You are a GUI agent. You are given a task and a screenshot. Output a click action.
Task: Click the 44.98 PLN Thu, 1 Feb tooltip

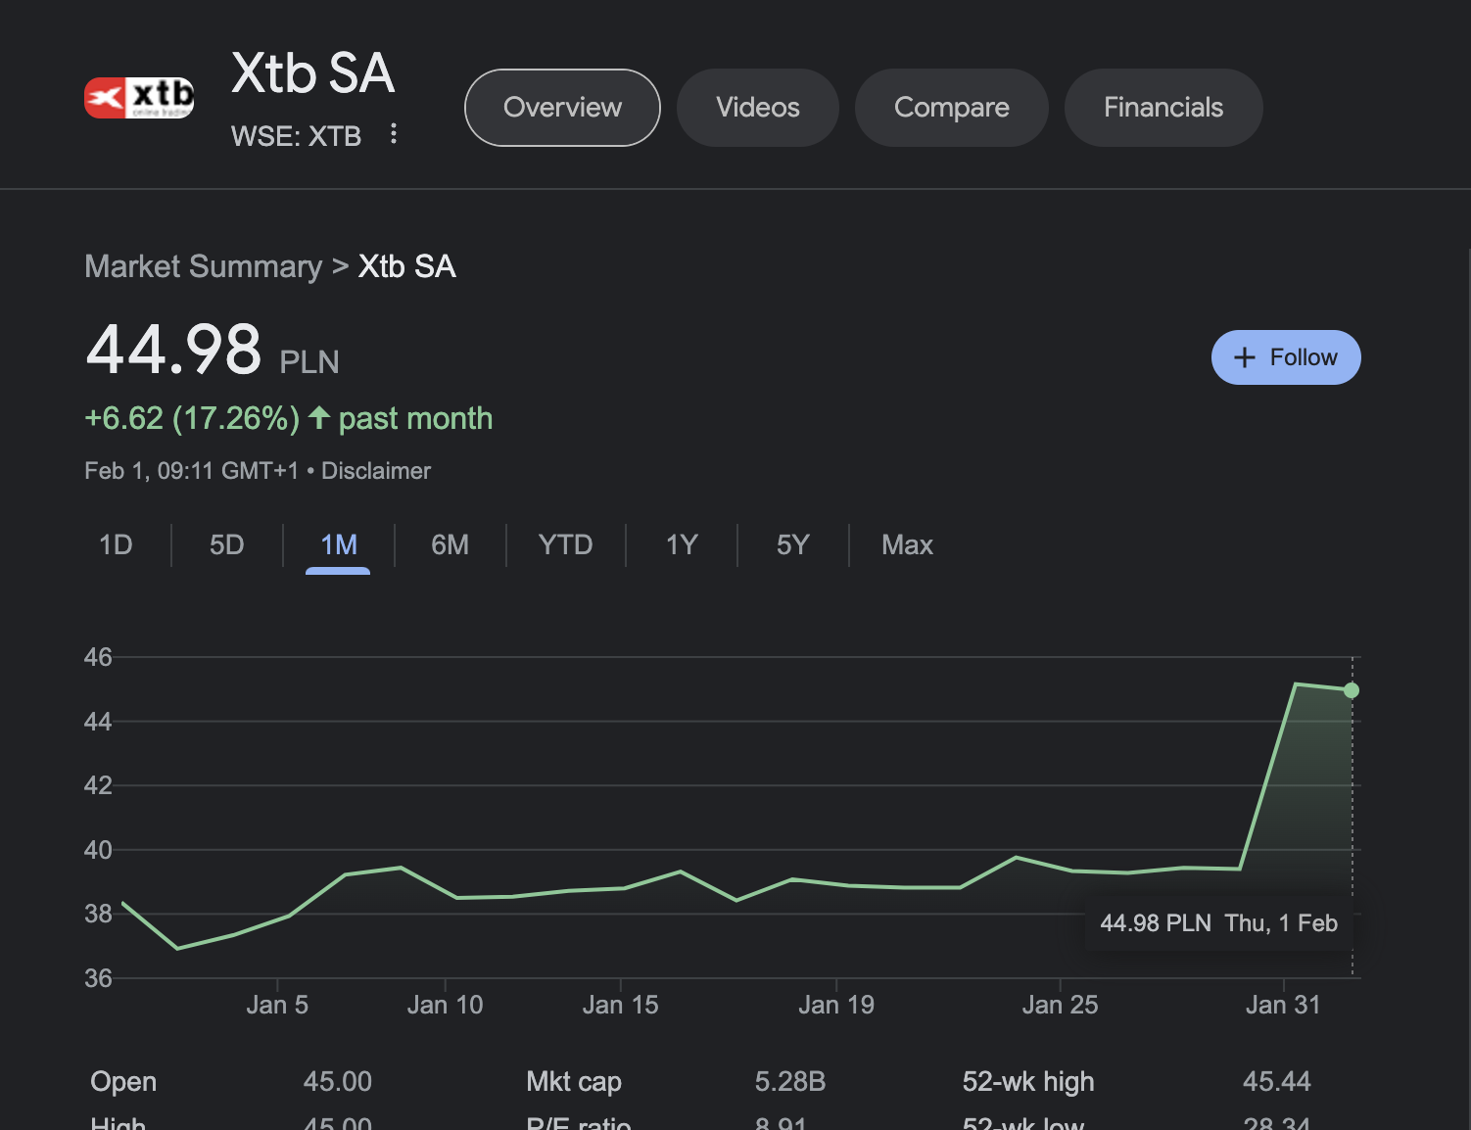(x=1219, y=923)
